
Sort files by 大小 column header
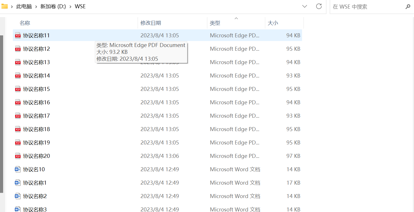pos(284,23)
